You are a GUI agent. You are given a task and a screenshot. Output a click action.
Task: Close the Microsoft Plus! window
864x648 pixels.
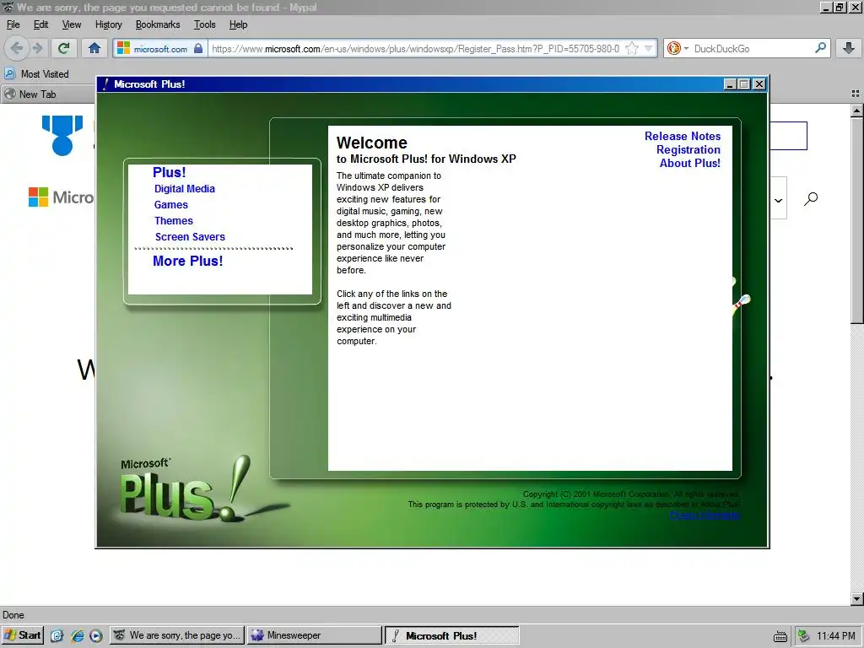[x=759, y=84]
